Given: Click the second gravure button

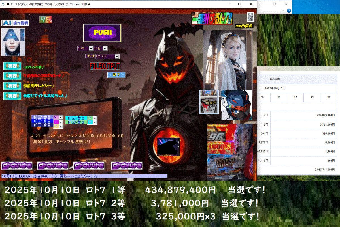Looking at the screenshot, I should (53, 166).
